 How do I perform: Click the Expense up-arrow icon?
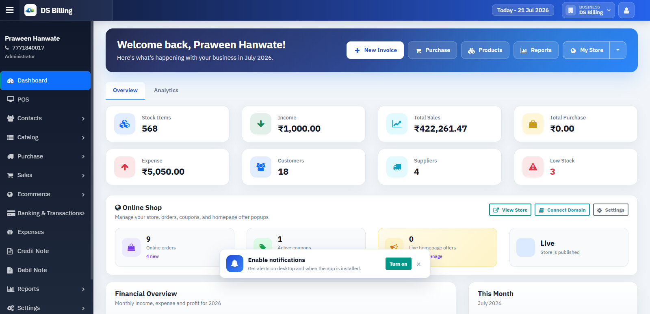pyautogui.click(x=125, y=167)
